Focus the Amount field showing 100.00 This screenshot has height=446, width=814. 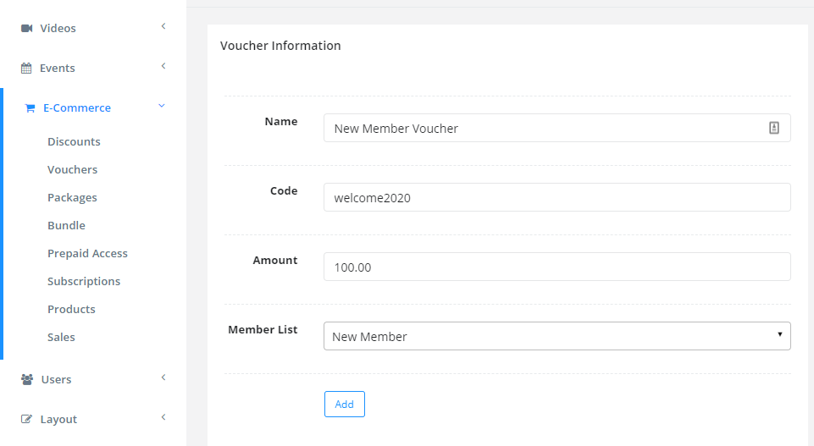pyautogui.click(x=557, y=267)
